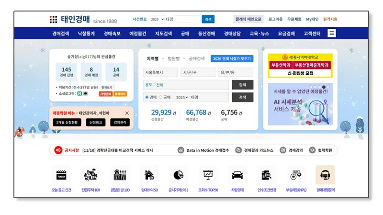
Task: Expand the 서울특별시 region dropdown
Action: coord(160,72)
